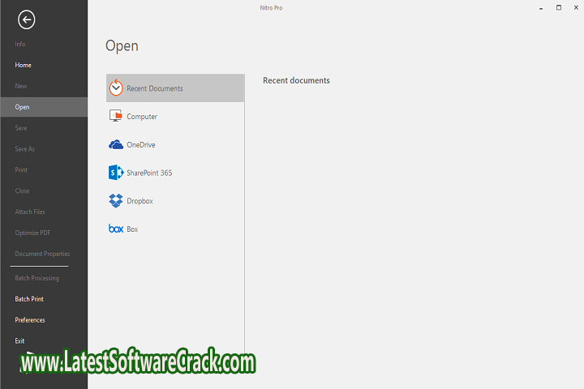
Task: Choose the SharePoint 365 icon
Action: tap(116, 173)
